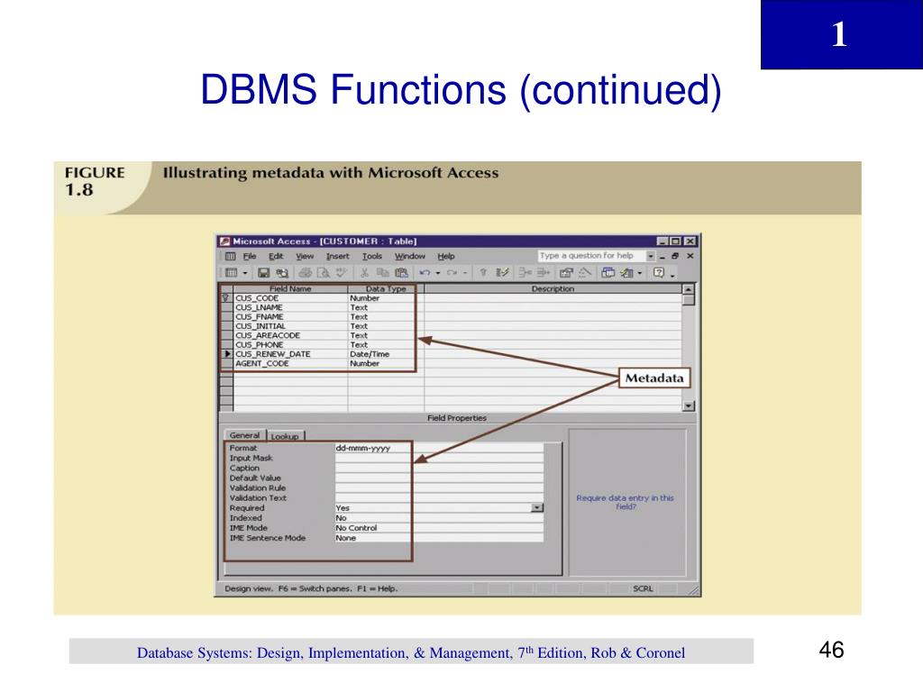Image resolution: width=923 pixels, height=692 pixels.
Task: Click the Primary Key toolbar icon
Action: pyautogui.click(x=483, y=273)
